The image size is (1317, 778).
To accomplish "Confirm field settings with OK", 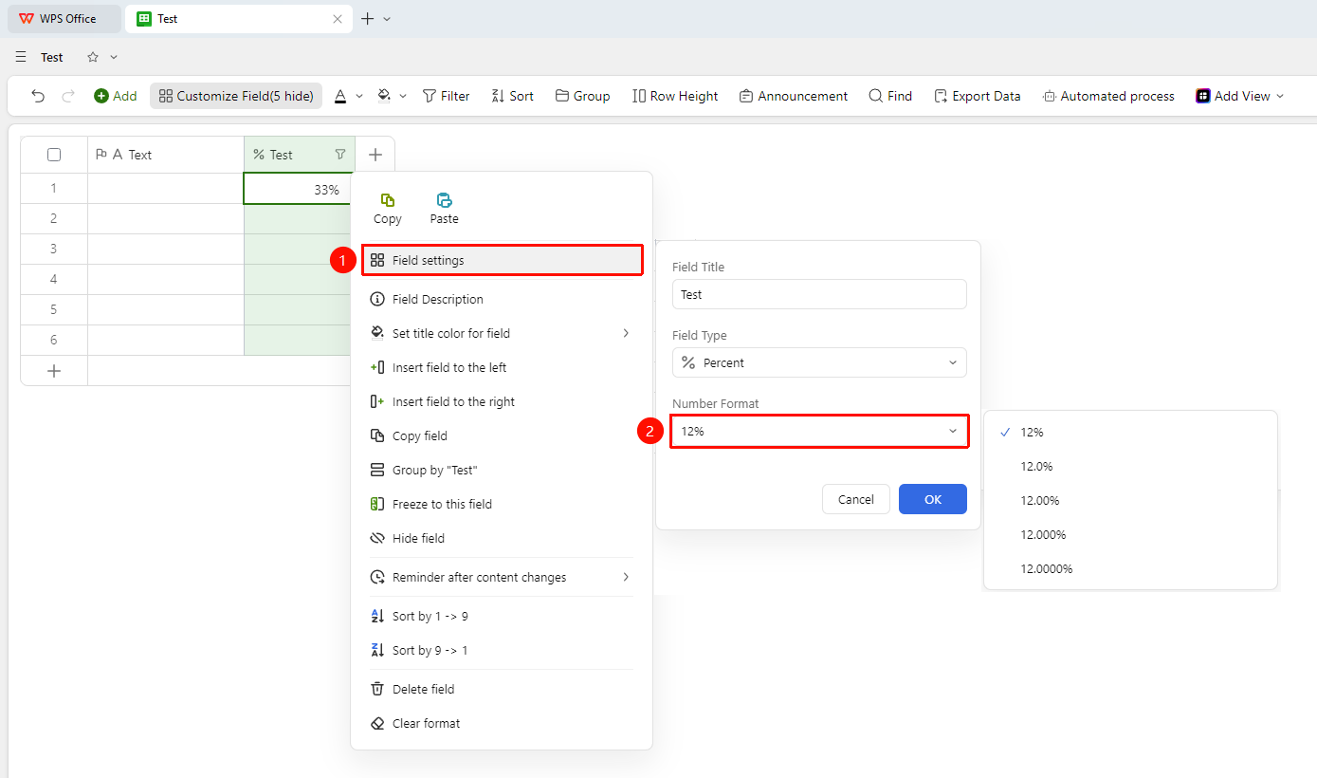I will click(933, 499).
